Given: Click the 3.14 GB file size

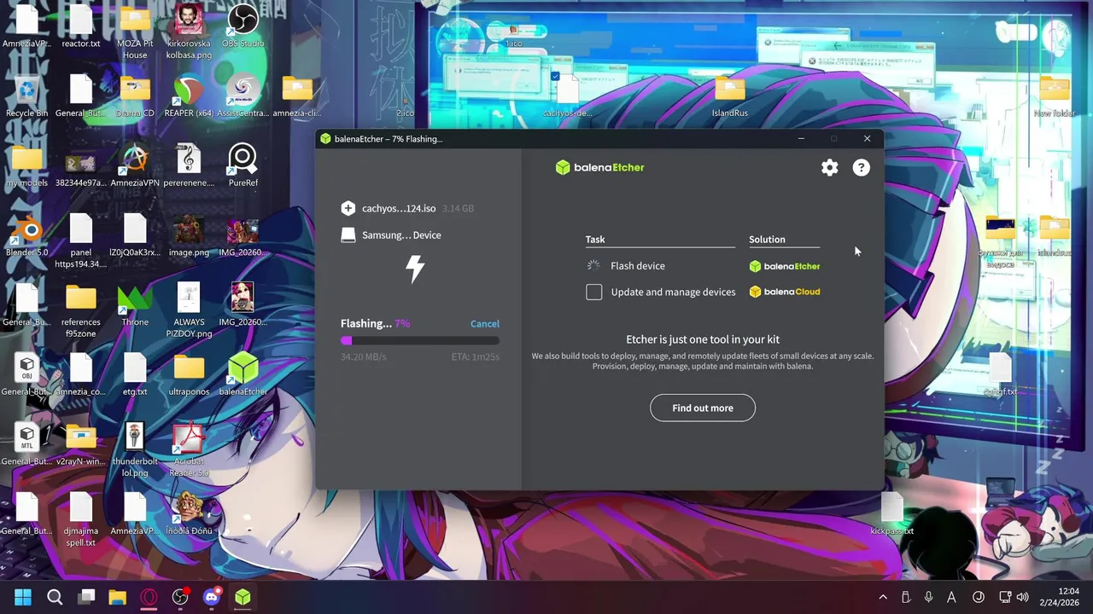Looking at the screenshot, I should tap(458, 208).
